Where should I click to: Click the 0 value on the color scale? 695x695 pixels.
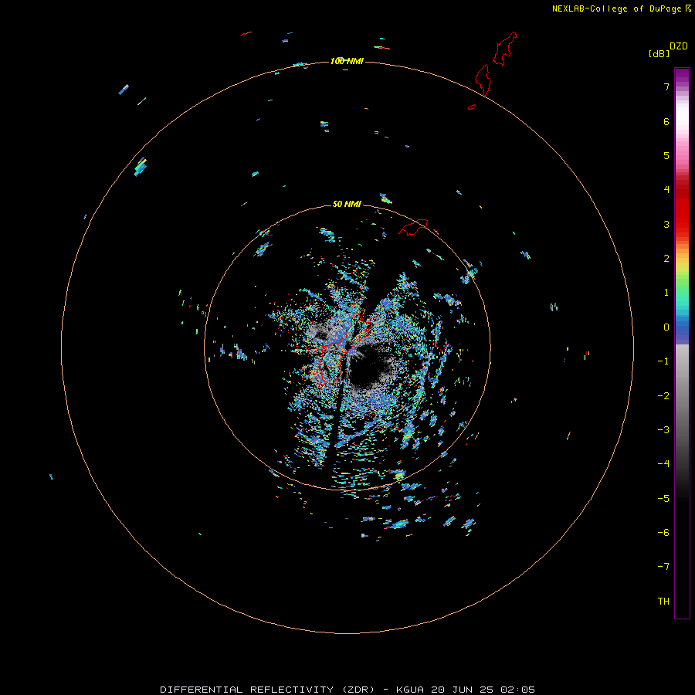[x=666, y=327]
